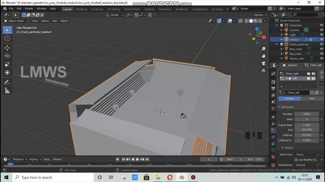Open the Render menu

point(29,9)
